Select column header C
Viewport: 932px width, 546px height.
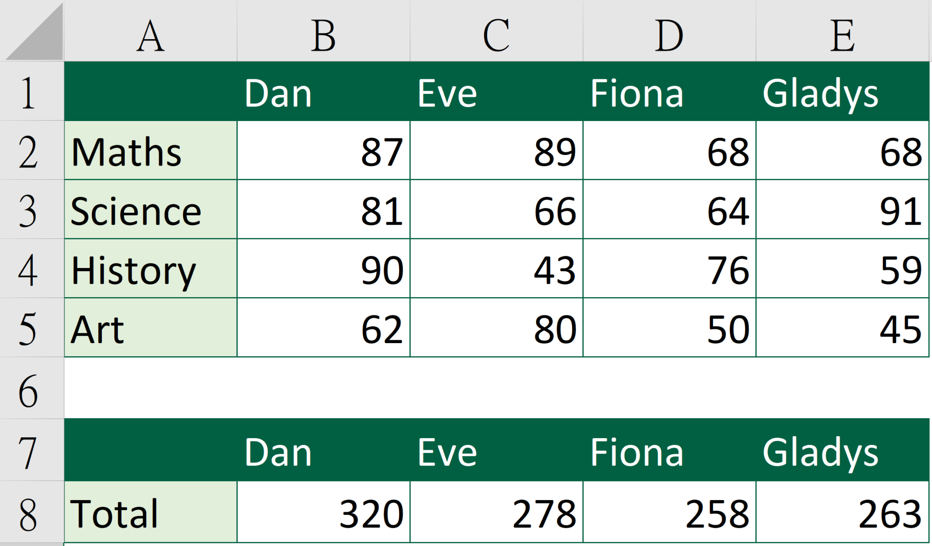click(x=496, y=32)
